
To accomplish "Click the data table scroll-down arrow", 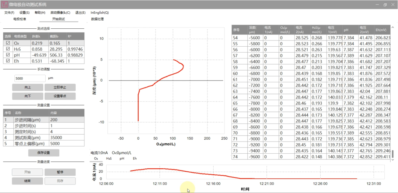I will (393, 160).
